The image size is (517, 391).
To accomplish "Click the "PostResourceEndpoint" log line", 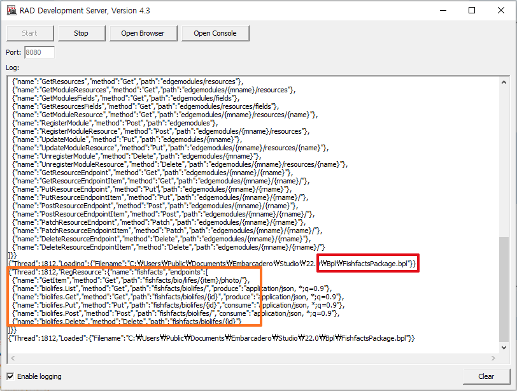I will (155, 206).
